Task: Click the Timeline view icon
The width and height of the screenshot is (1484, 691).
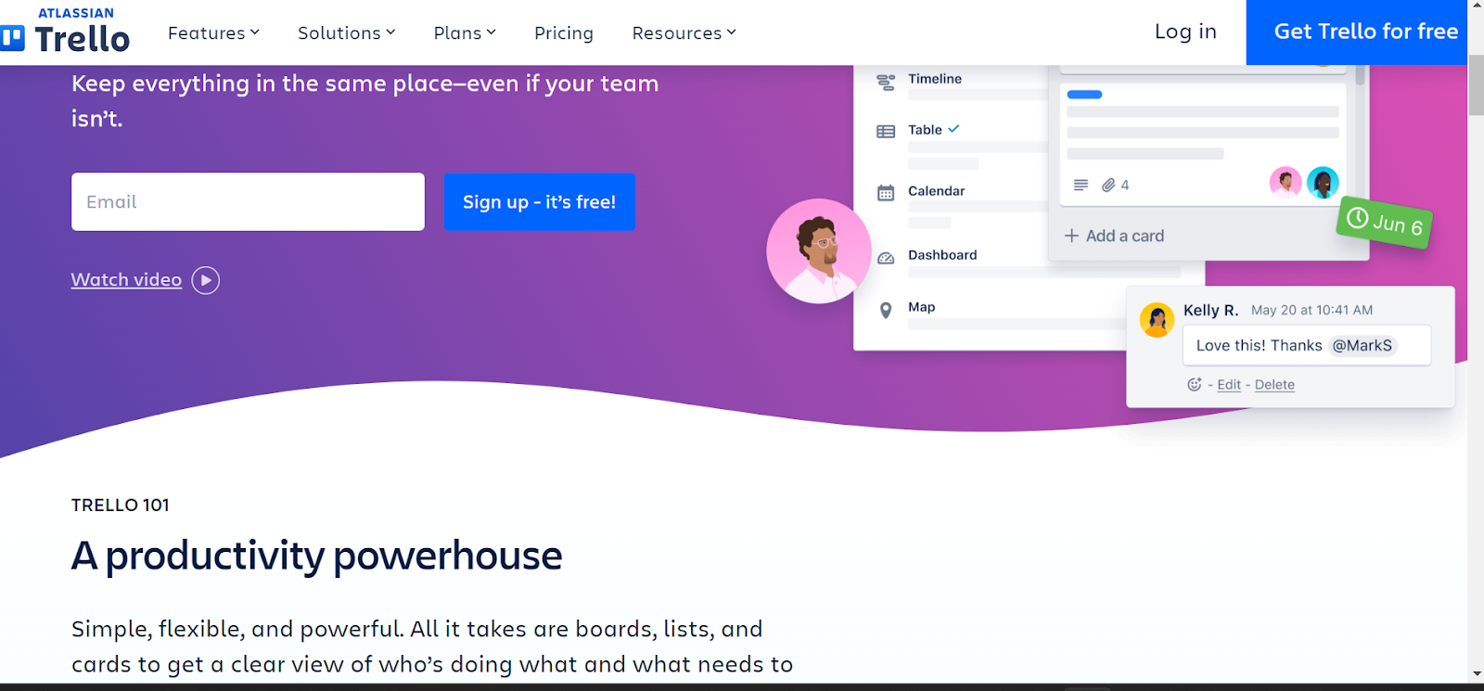Action: click(886, 83)
